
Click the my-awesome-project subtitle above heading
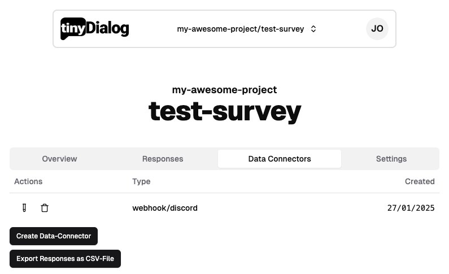(x=225, y=90)
